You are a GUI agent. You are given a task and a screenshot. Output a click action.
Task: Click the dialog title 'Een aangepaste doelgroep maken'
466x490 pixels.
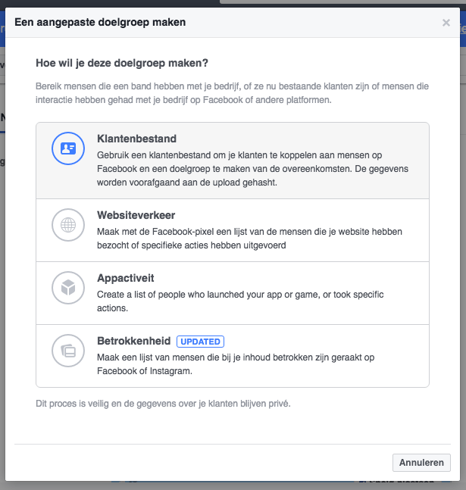(x=100, y=23)
